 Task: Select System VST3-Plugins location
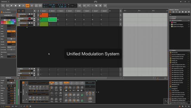coord(178,27)
